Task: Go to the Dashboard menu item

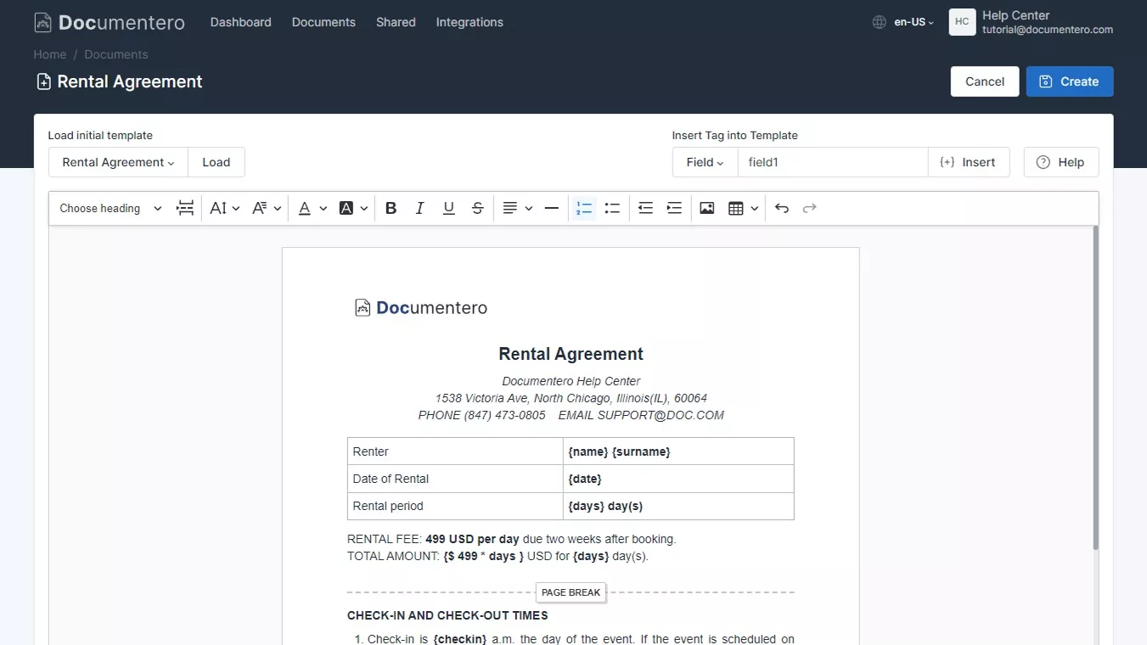Action: coord(240,22)
